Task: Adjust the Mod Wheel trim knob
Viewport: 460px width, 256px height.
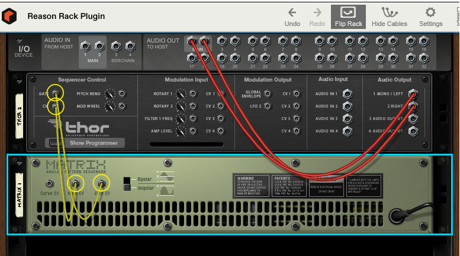Action: (110, 106)
